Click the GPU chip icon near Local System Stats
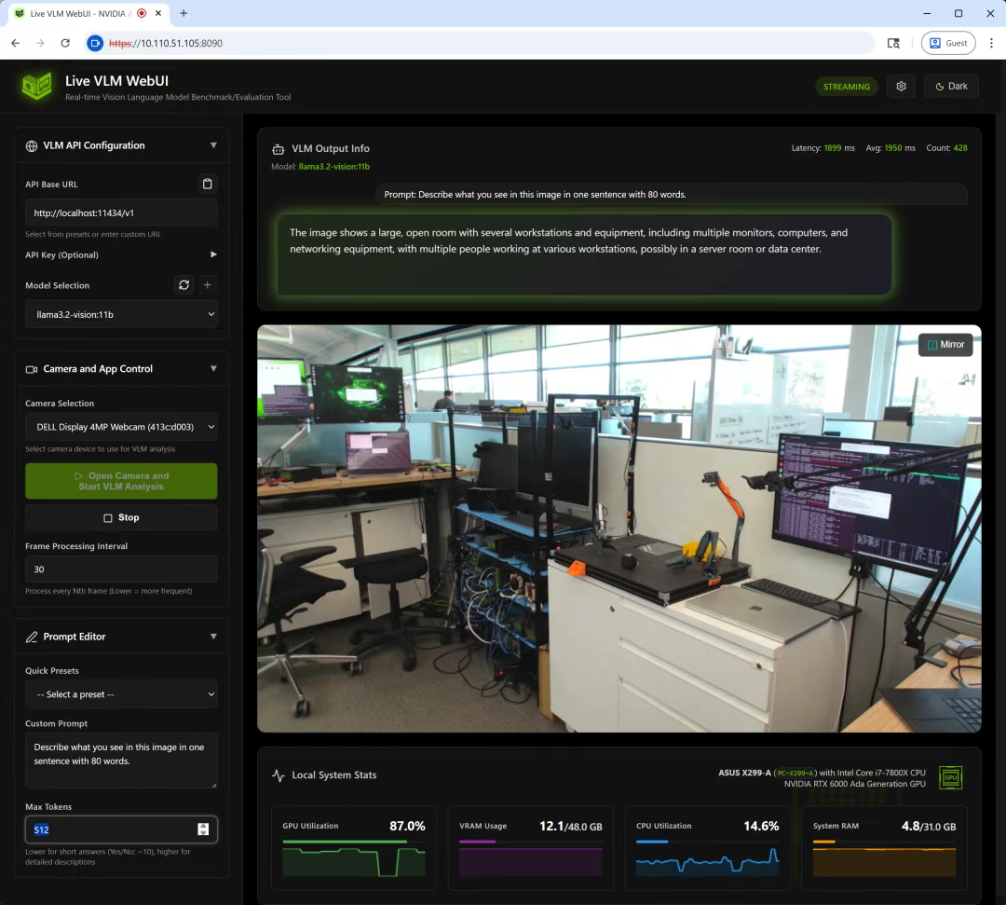 (950, 777)
